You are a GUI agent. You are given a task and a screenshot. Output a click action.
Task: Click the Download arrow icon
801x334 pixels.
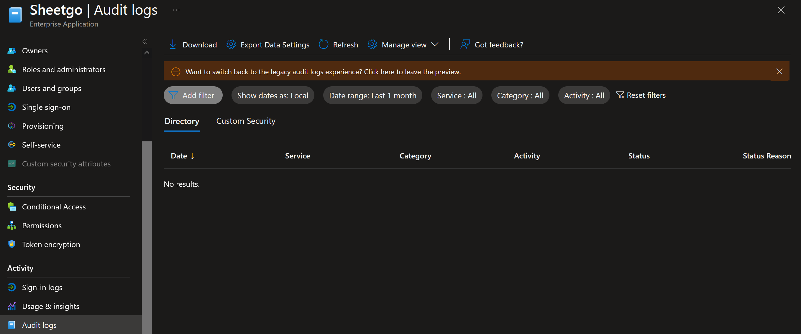pos(173,45)
